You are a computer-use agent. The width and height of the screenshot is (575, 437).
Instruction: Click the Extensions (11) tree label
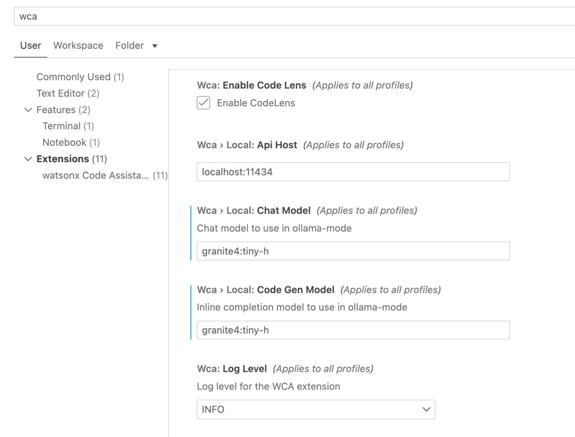click(x=72, y=159)
